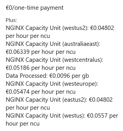Click the €0.05474 price text
The width and height of the screenshot is (123, 131).
(x=18, y=92)
